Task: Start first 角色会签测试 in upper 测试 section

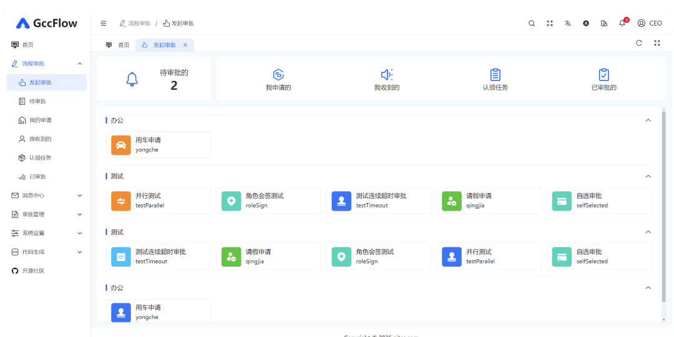Action: (268, 201)
